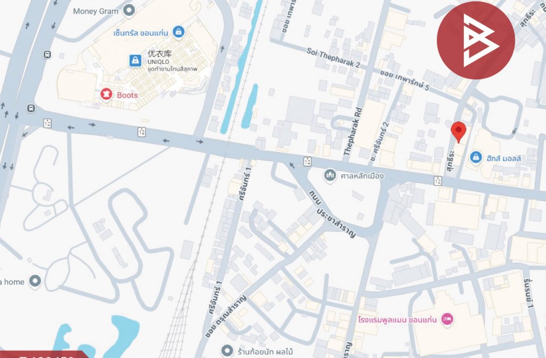
Task: Click the red triangle logo badge
Action: click(476, 40)
